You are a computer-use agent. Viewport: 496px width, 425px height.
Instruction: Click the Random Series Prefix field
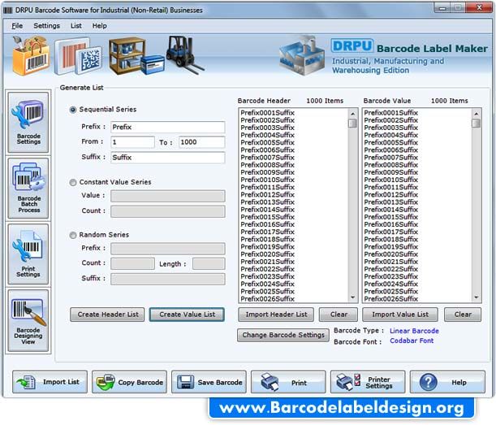click(168, 249)
